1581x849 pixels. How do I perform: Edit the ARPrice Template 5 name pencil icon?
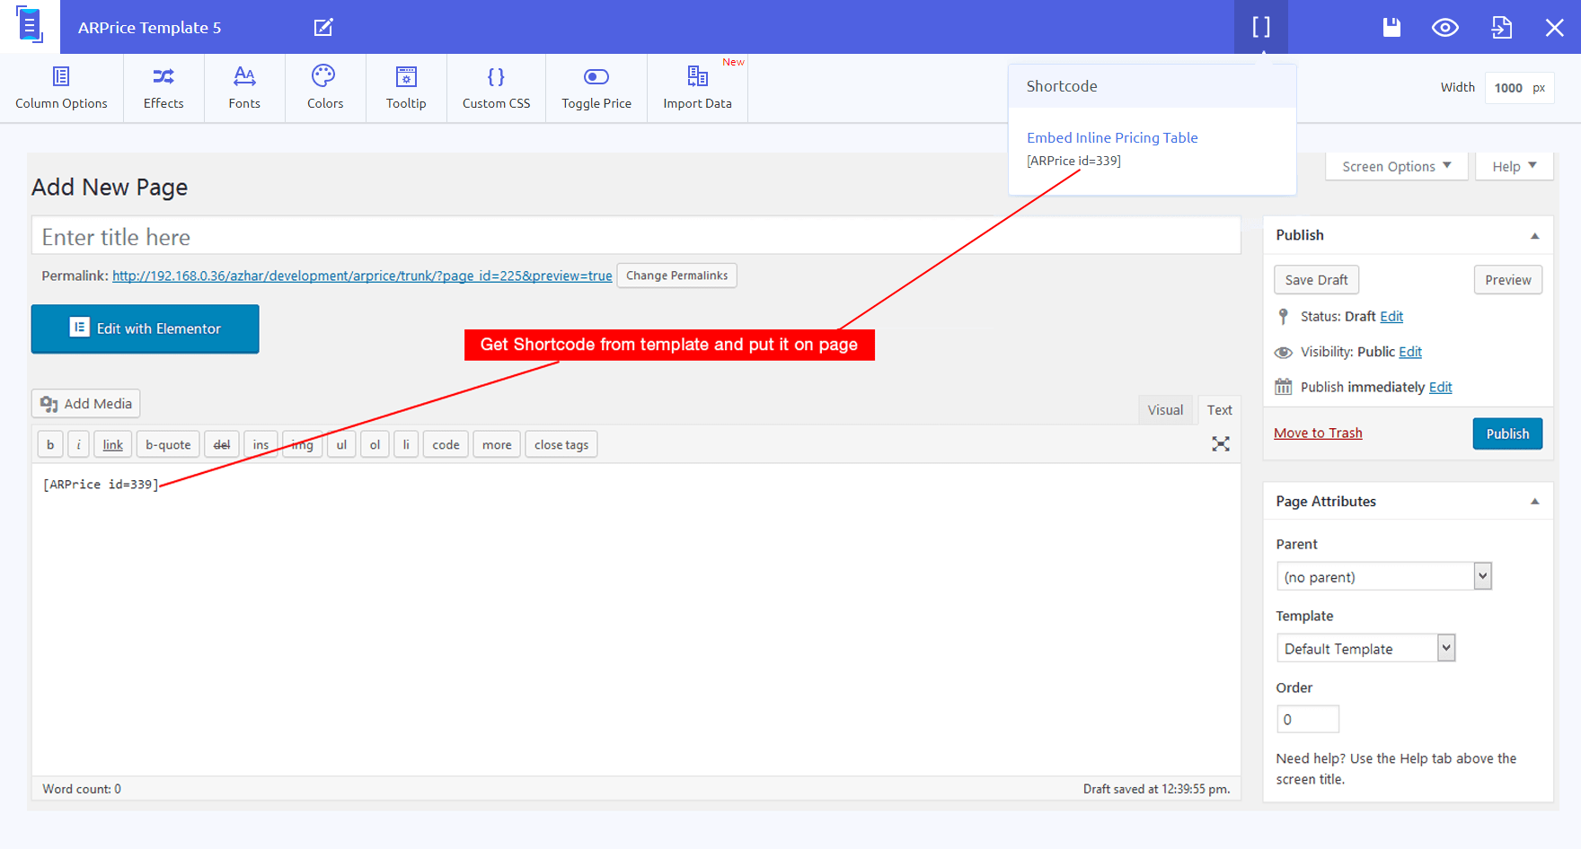click(323, 27)
